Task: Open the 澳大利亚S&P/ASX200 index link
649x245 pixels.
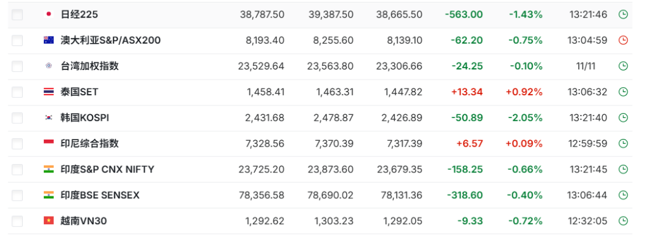Action: 110,40
